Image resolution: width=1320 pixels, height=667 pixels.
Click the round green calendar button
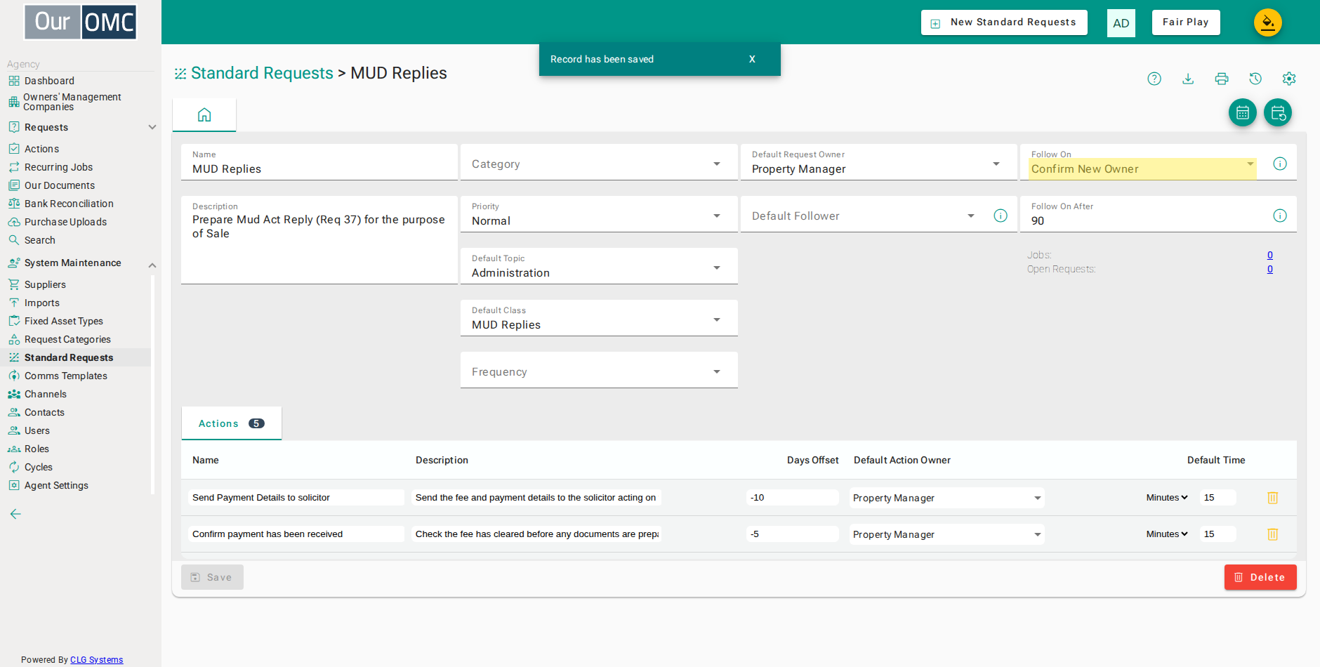(x=1243, y=112)
